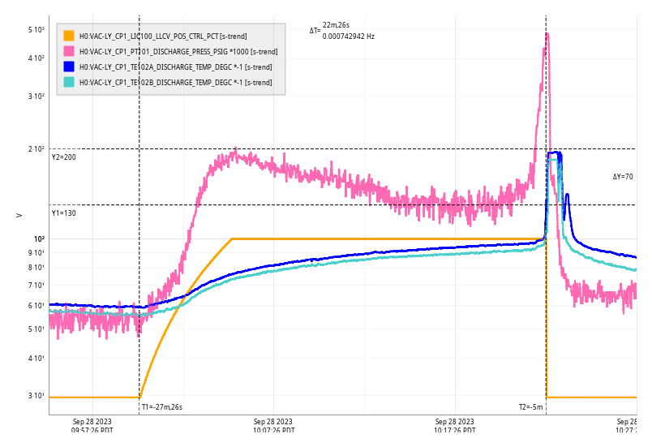The height and width of the screenshot is (447, 652).
Task: Click the pink PT101 discharge pressure swatch
Action: [69, 51]
